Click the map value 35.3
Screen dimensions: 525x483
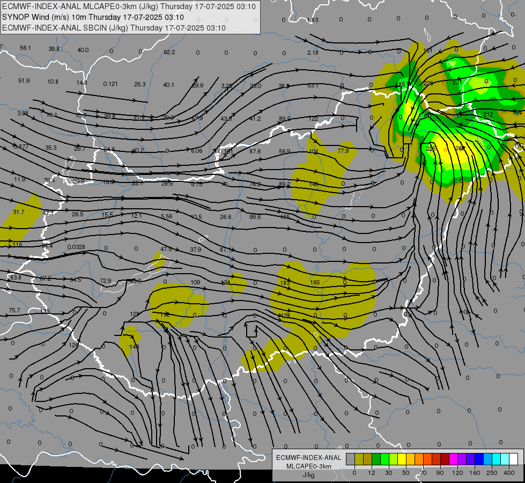[x=51, y=148]
